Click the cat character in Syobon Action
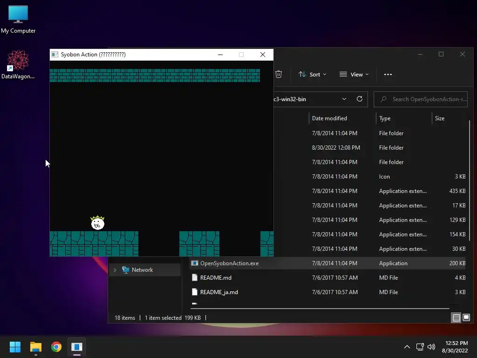Viewport: 477px width, 358px height. point(97,223)
